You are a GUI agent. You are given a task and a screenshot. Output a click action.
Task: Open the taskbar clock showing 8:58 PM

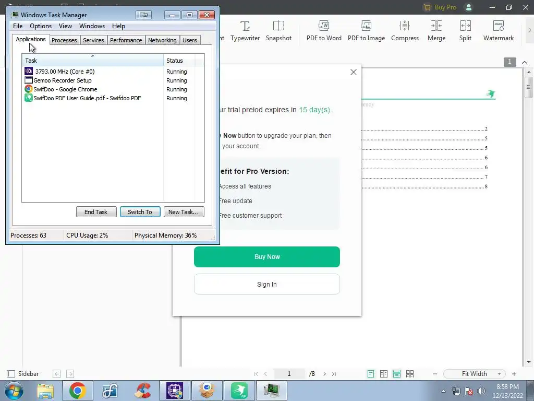point(507,391)
